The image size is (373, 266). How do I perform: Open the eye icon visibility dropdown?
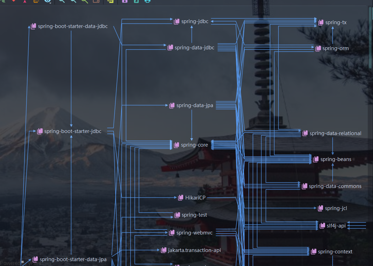tap(48, 1)
